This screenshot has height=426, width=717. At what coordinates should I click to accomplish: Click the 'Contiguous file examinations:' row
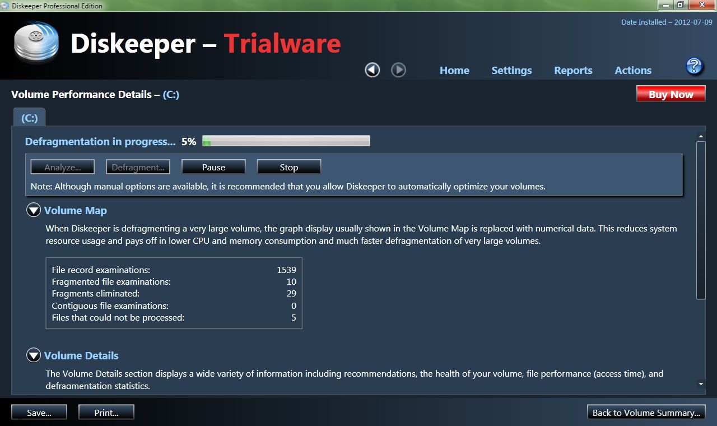(174, 305)
